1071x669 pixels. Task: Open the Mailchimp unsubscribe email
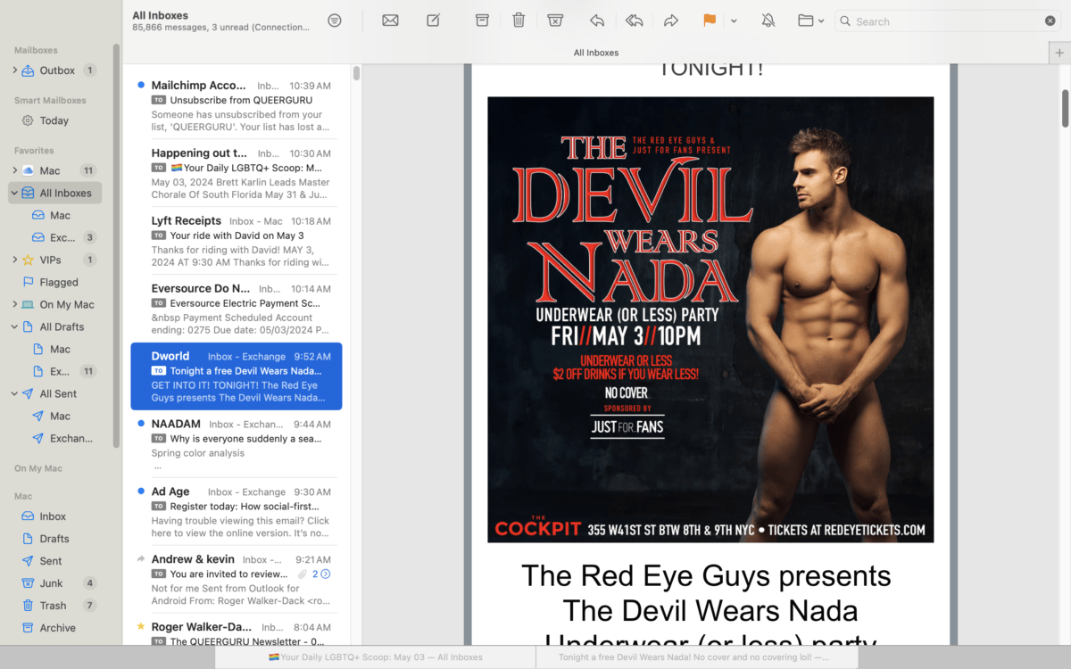(237, 105)
